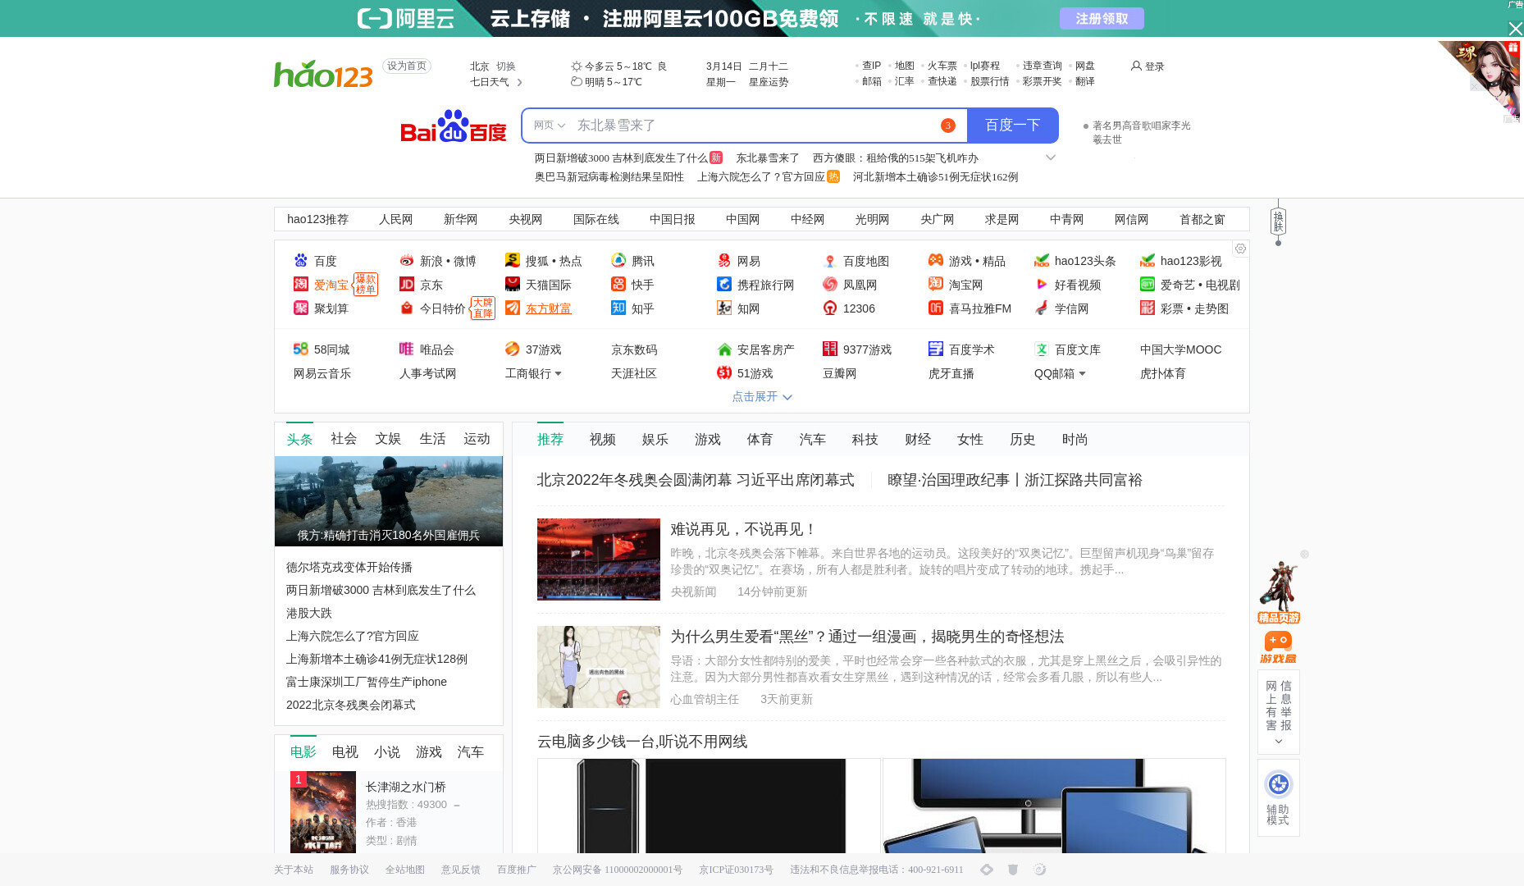Image resolution: width=1524 pixels, height=886 pixels.
Task: Open the 百度 site icon link
Action: pos(301,261)
